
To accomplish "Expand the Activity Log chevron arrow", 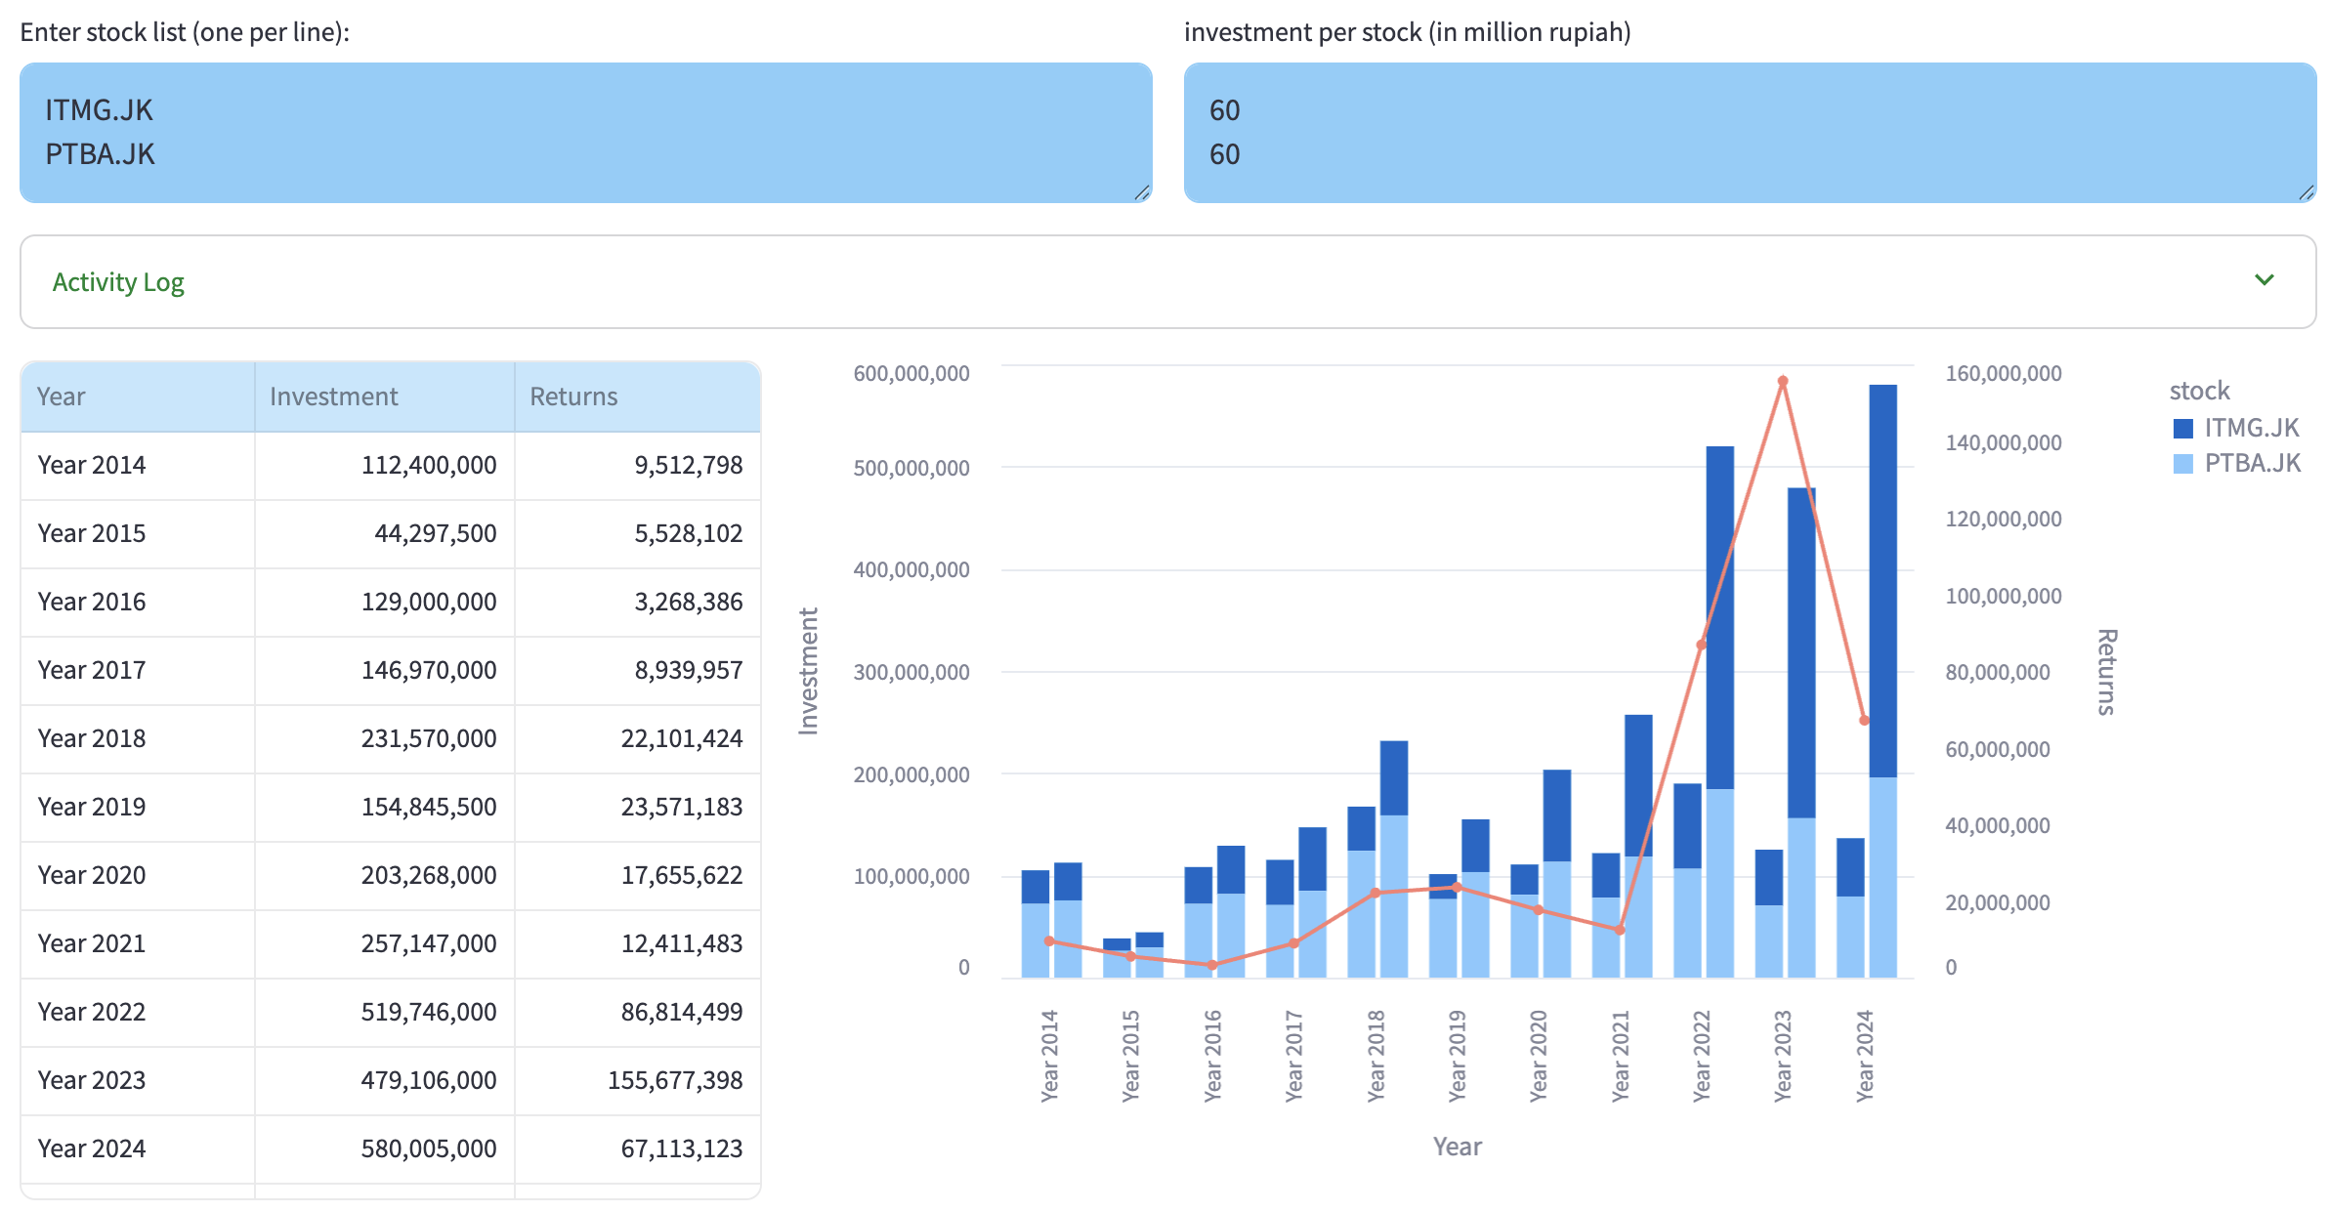I will click(x=2264, y=280).
